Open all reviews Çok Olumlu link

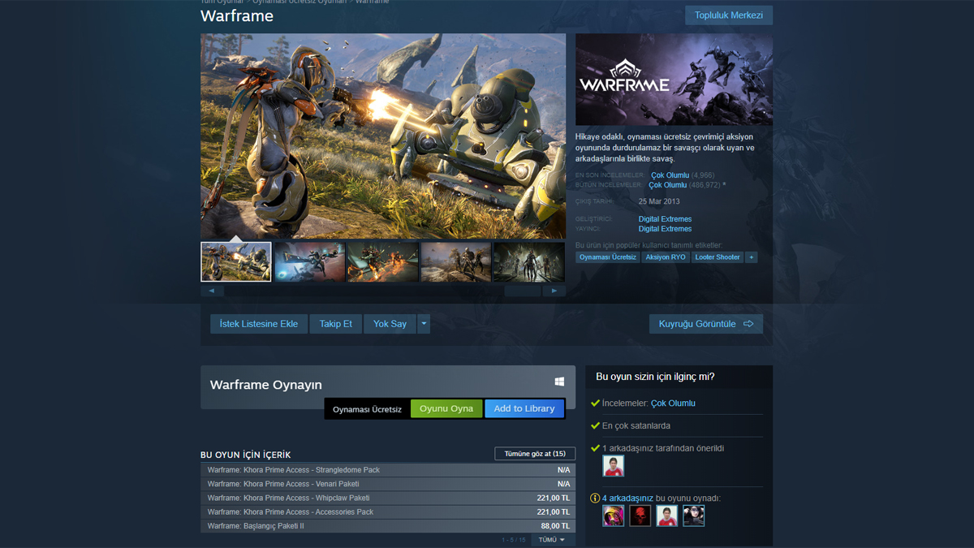tap(667, 185)
